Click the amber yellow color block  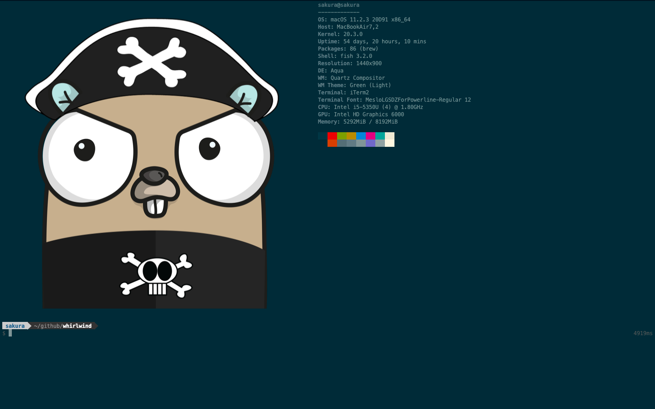[351, 136]
